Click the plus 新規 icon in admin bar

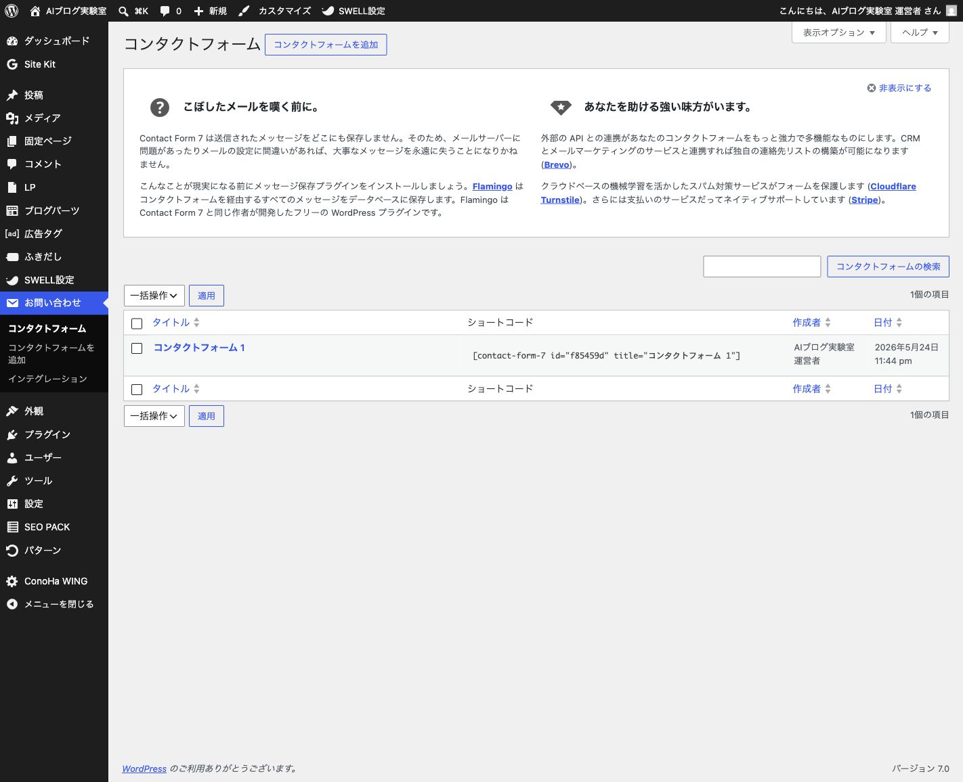point(198,11)
